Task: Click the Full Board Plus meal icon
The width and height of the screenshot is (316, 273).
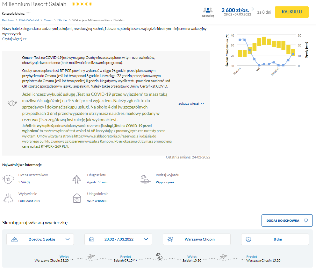Action: [x=8, y=198]
